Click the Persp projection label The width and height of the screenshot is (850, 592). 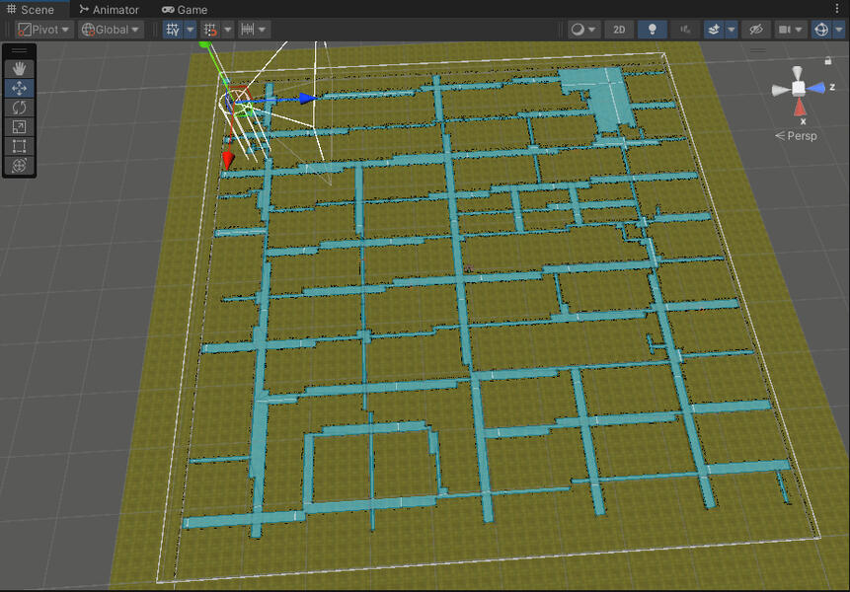point(796,135)
